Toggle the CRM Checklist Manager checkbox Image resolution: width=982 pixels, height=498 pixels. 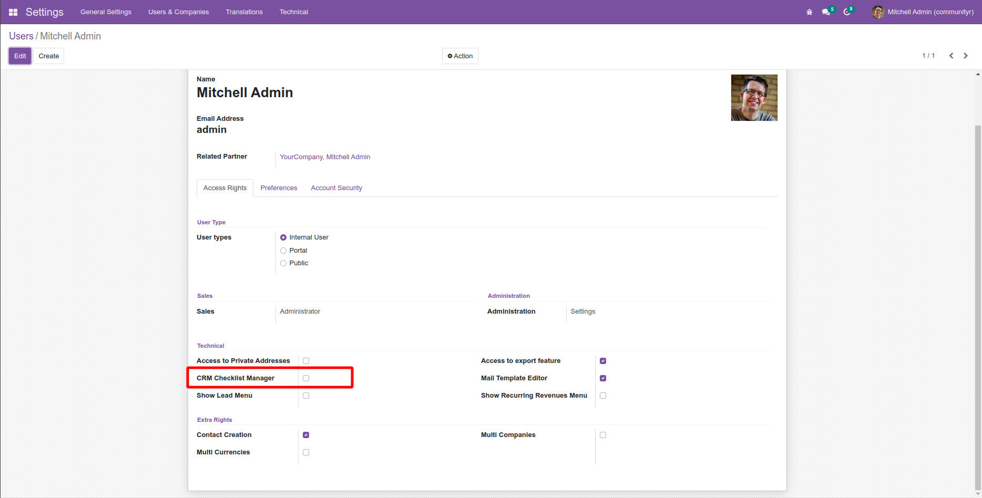click(306, 378)
